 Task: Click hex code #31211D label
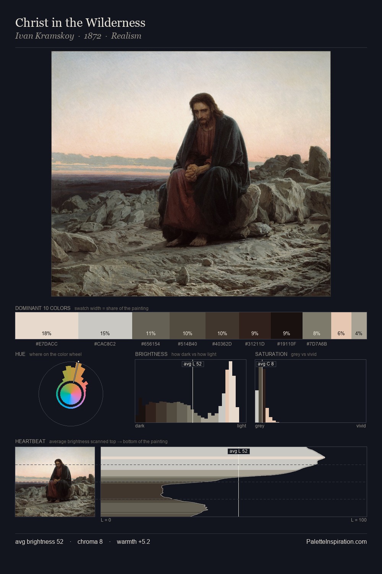(x=255, y=344)
